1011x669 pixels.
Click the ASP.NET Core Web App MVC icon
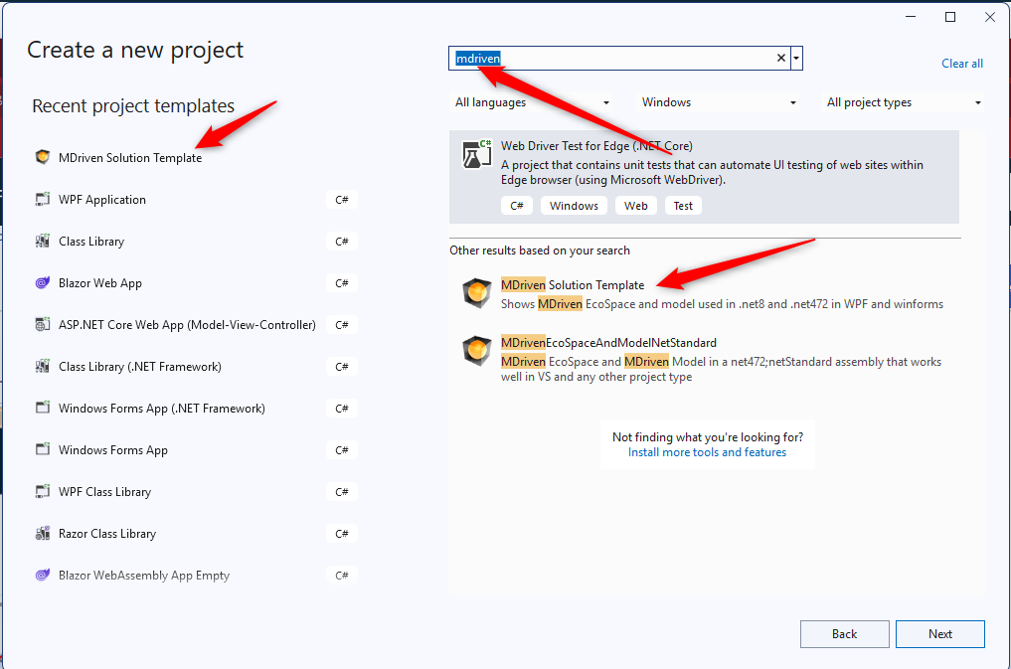pyautogui.click(x=43, y=325)
